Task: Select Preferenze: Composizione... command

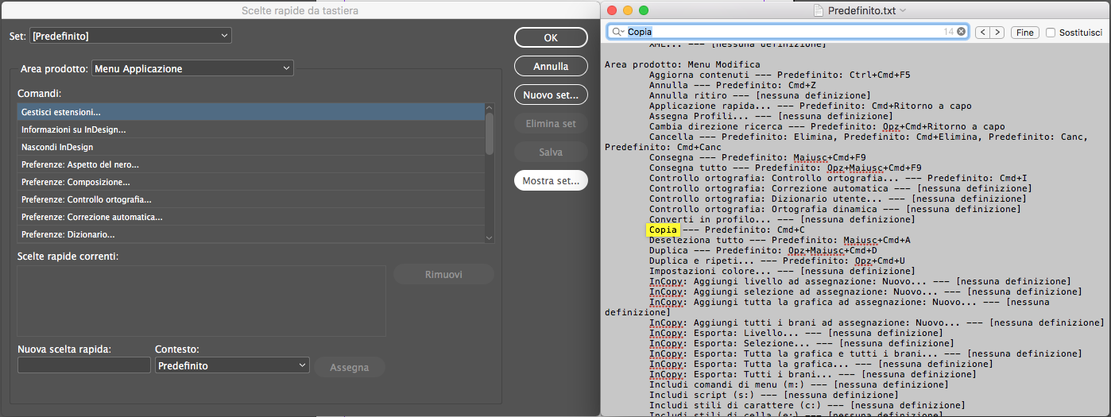Action: [x=250, y=182]
